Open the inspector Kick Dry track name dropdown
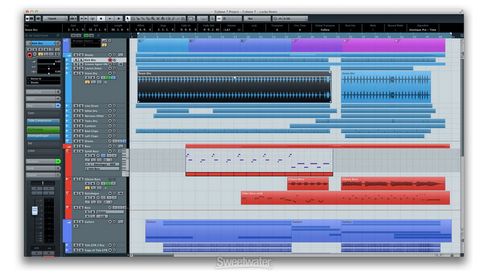 tap(43, 43)
